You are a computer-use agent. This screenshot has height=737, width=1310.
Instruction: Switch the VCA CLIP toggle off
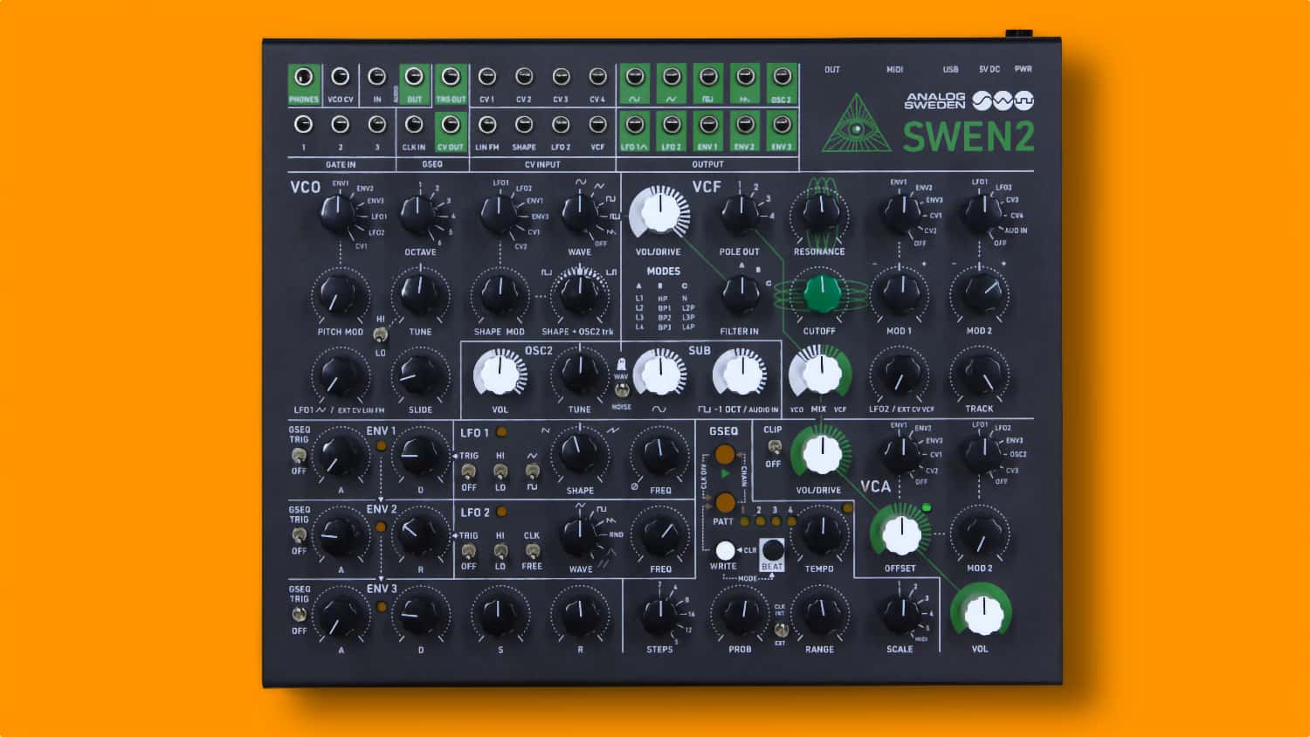coord(774,447)
